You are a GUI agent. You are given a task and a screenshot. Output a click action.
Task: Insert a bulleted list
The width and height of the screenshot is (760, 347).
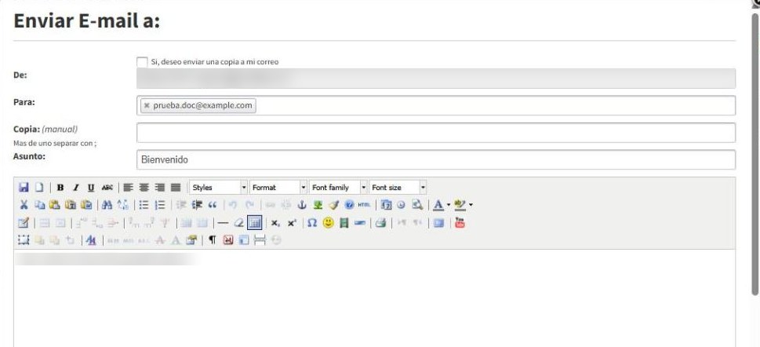click(144, 205)
